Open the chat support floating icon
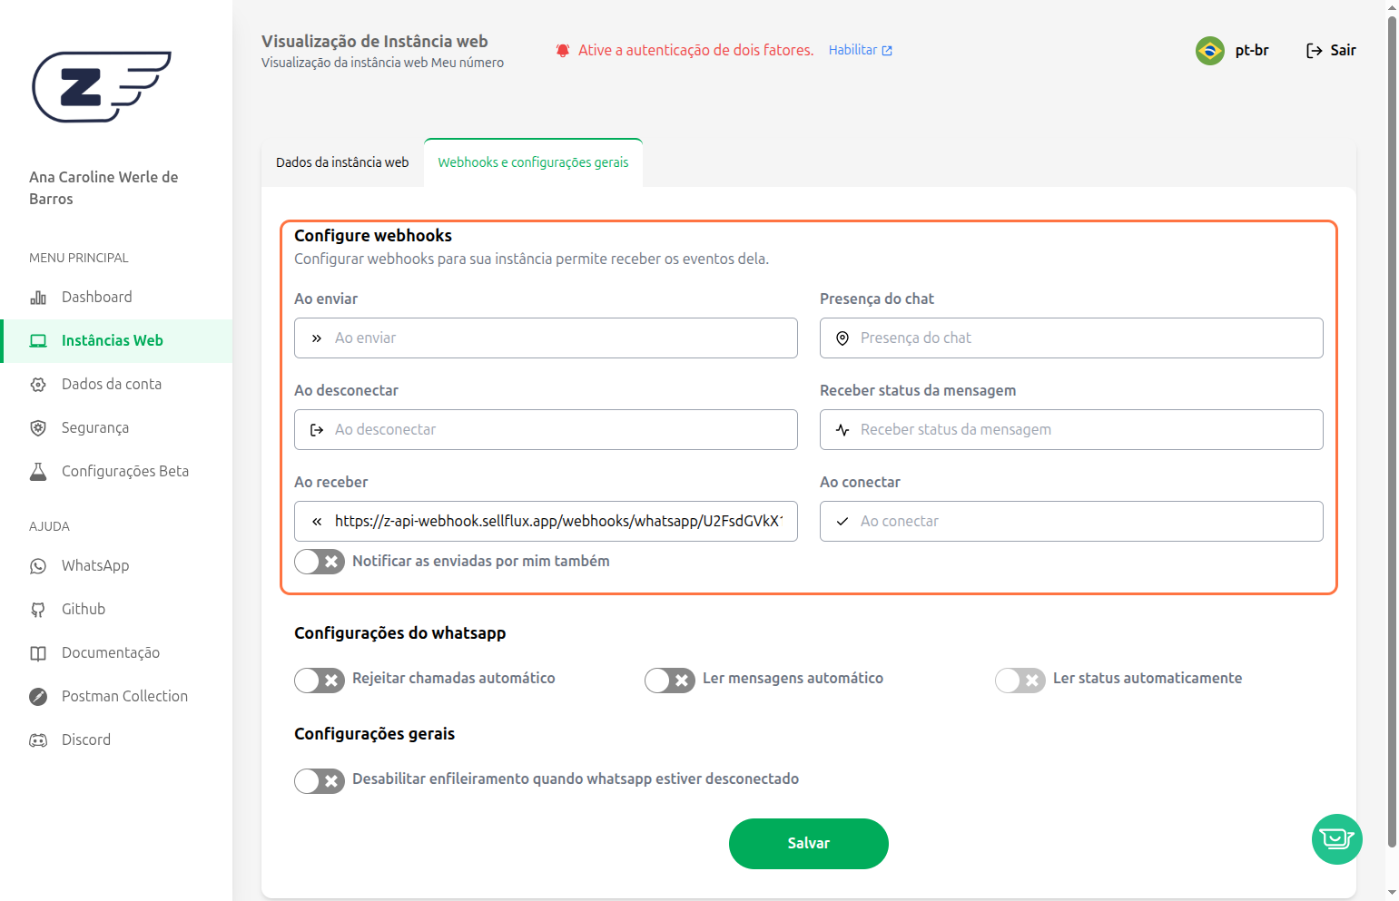 point(1336,839)
